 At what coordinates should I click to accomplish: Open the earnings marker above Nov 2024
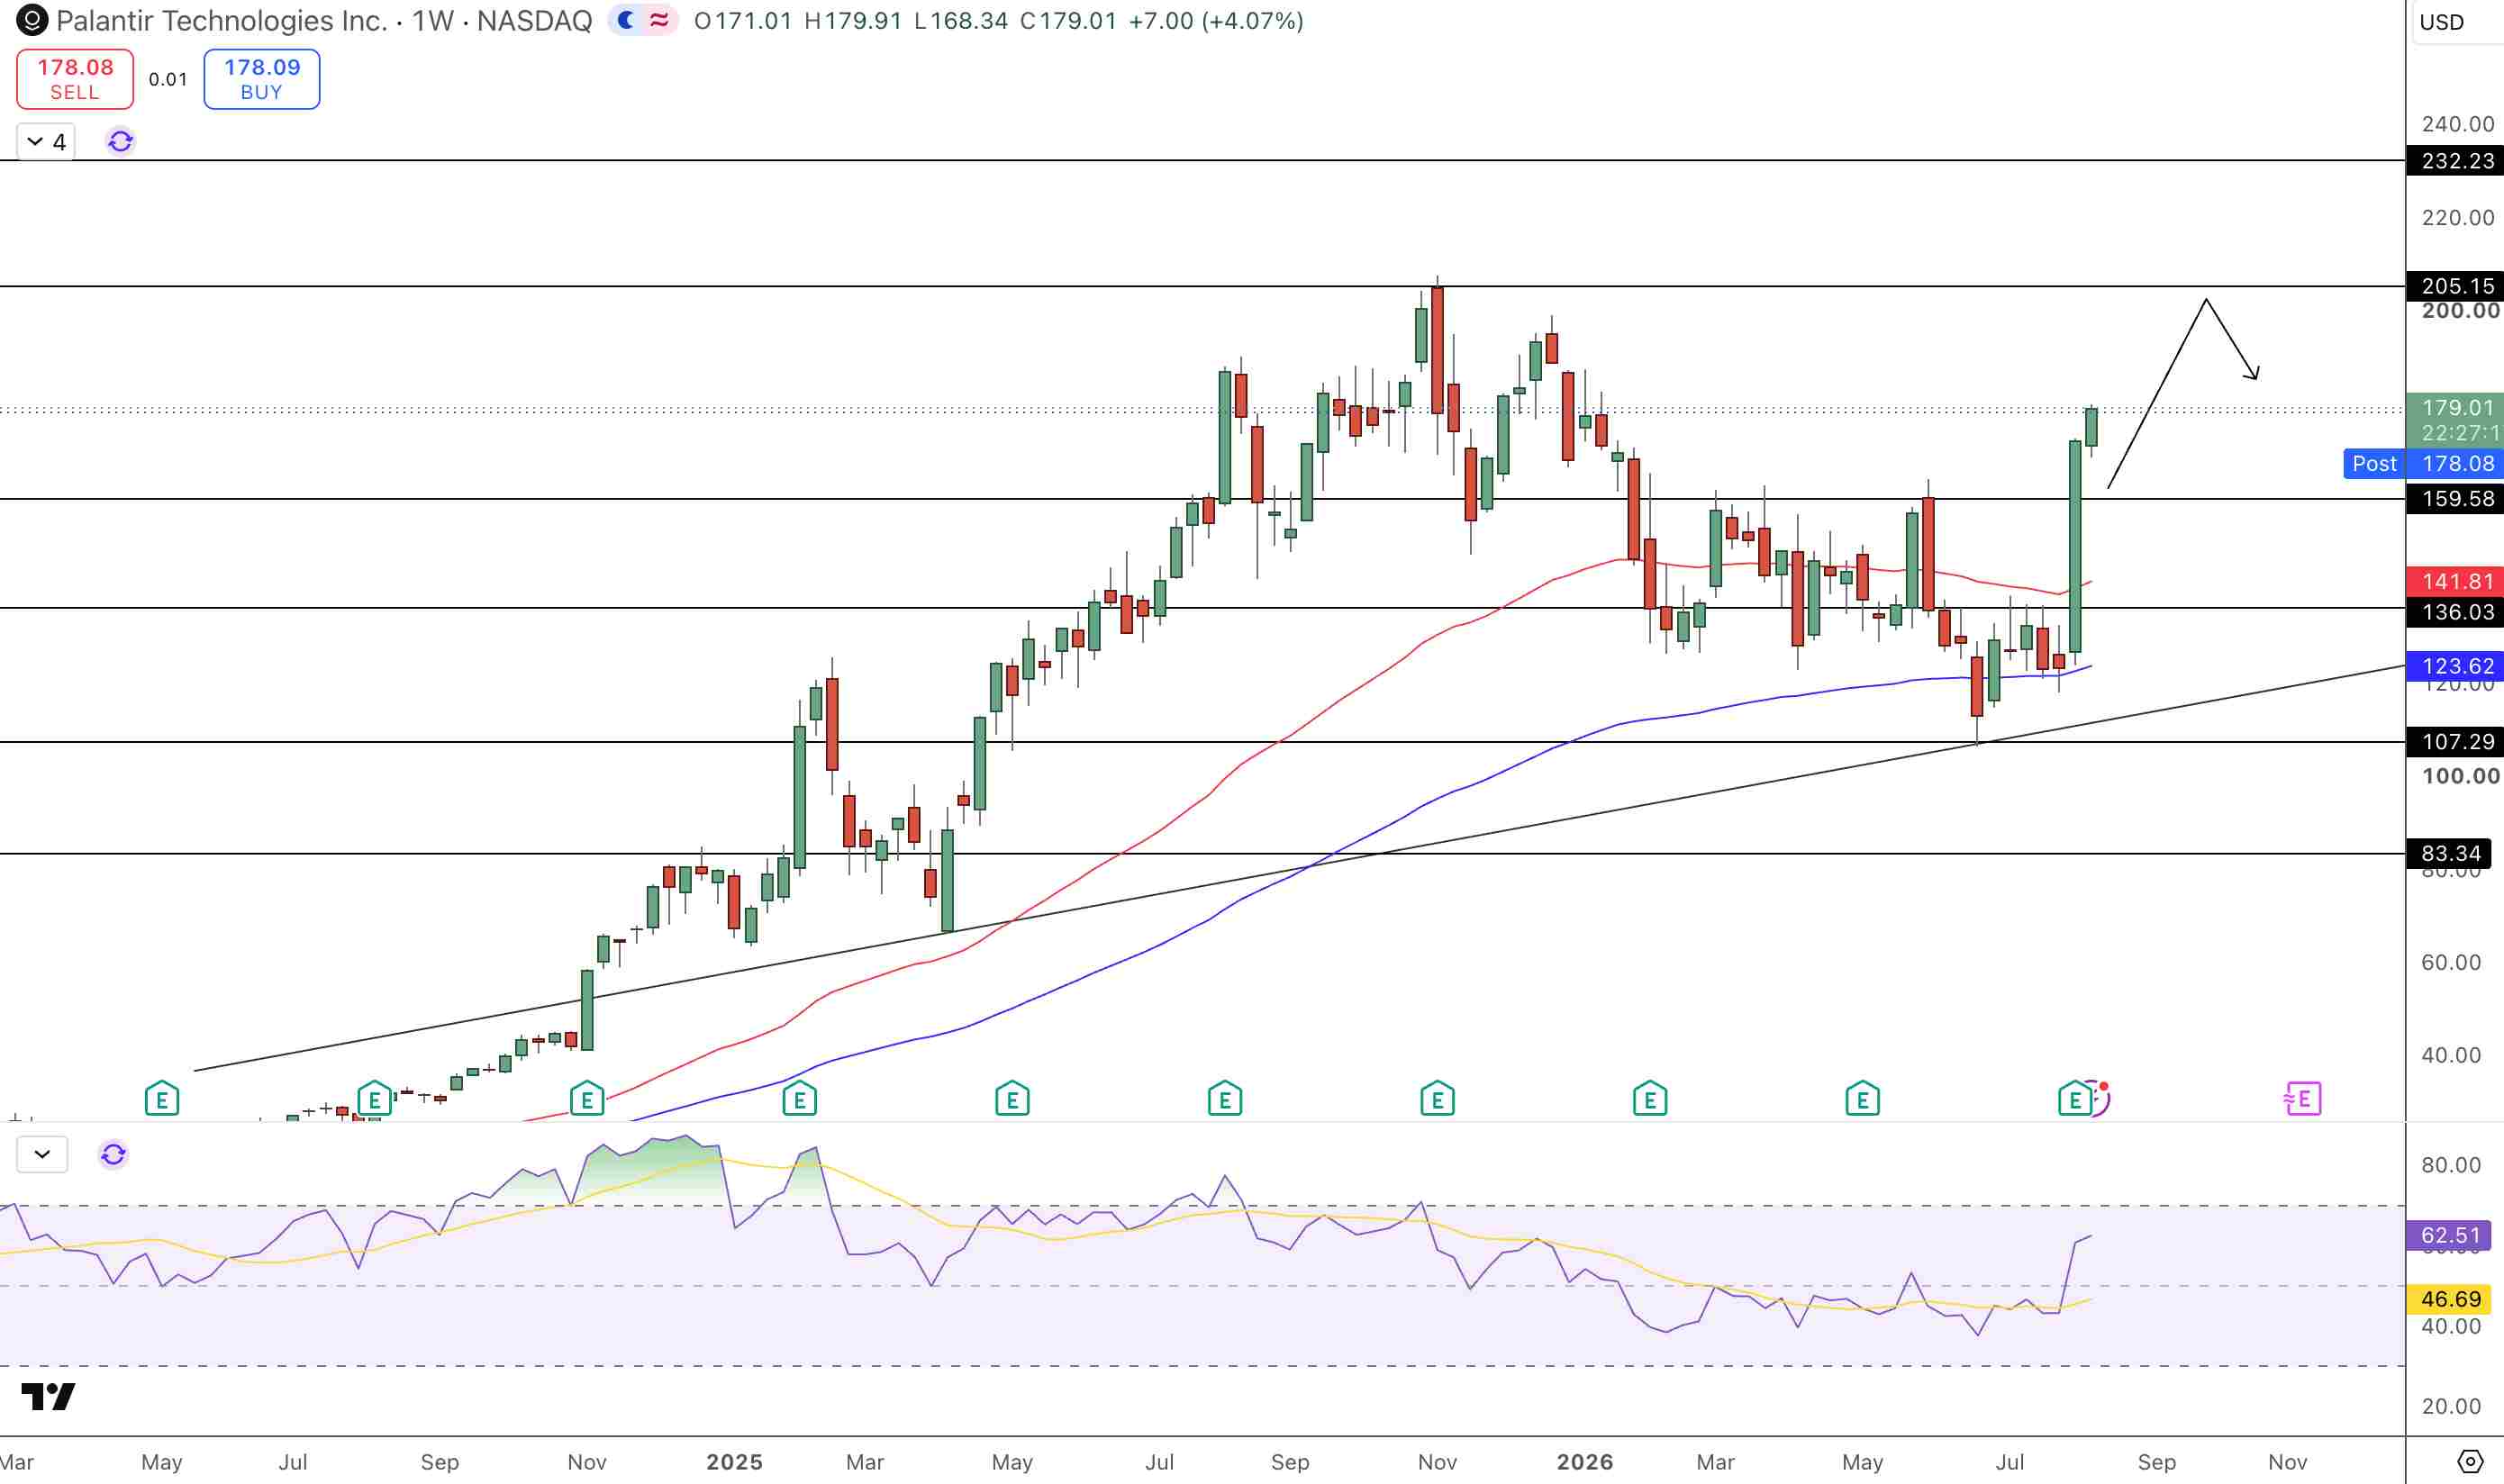587,1099
